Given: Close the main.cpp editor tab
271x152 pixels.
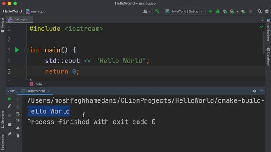Looking at the screenshot, I should 30,19.
